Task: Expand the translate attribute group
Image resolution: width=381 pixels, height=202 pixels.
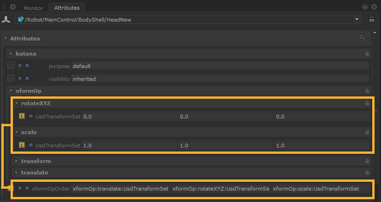Action: coord(17,173)
